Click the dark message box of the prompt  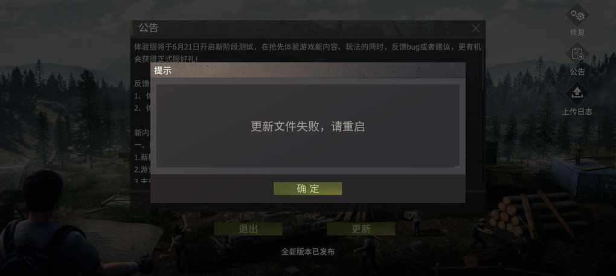click(x=308, y=126)
